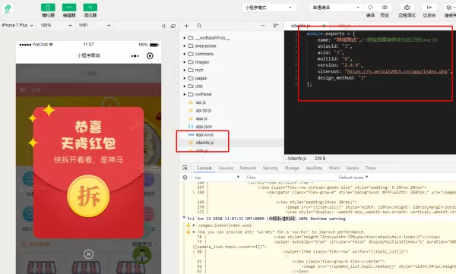Click the three-dots more icon in file explorer

(263, 26)
